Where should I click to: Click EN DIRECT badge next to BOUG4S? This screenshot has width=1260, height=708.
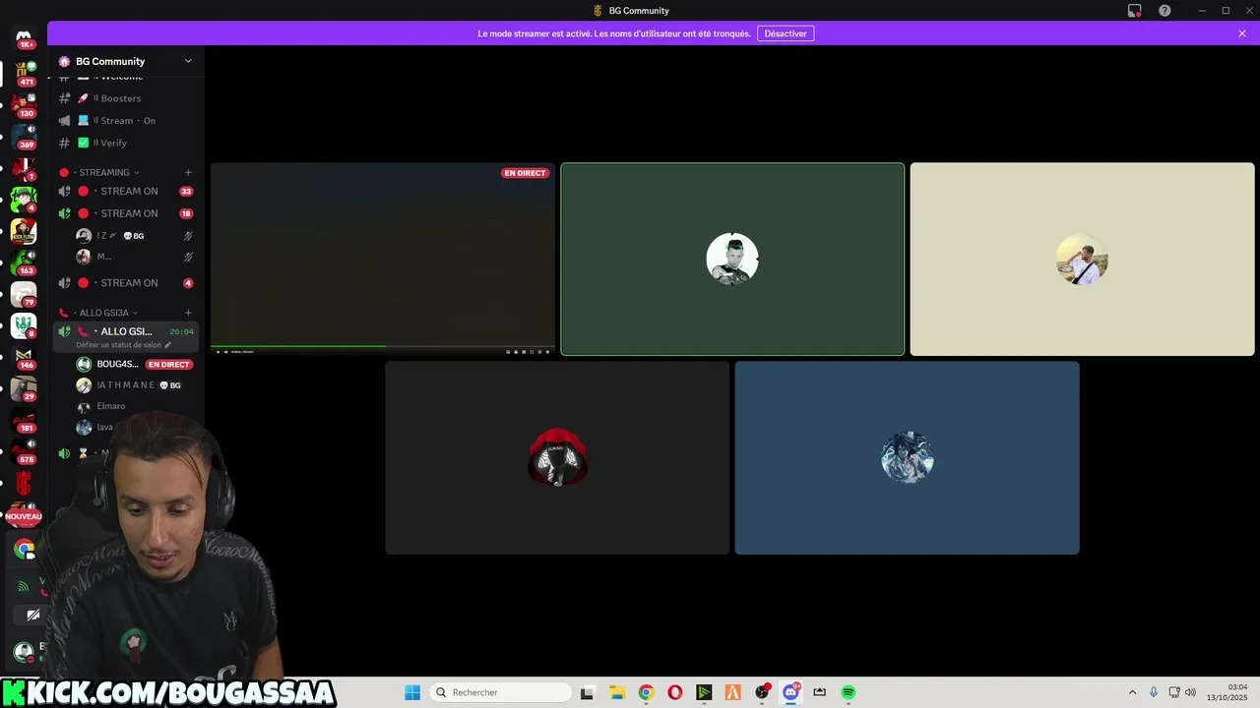(168, 364)
